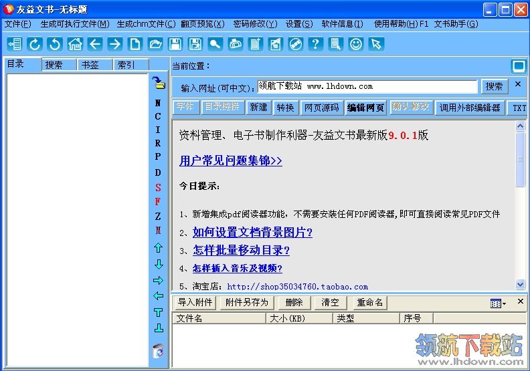The height and width of the screenshot is (371, 530).
Task: Click the cyan right arrow sidebar icon
Action: click(x=158, y=280)
